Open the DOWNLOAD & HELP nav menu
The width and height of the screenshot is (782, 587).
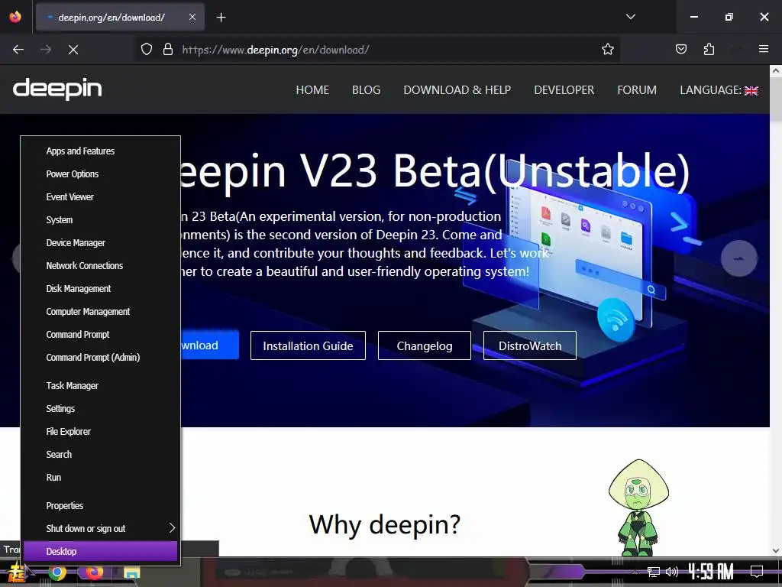click(457, 90)
